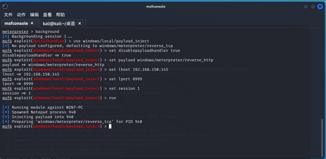Open the 帮助 menu
326x159 pixels.
pos(60,15)
